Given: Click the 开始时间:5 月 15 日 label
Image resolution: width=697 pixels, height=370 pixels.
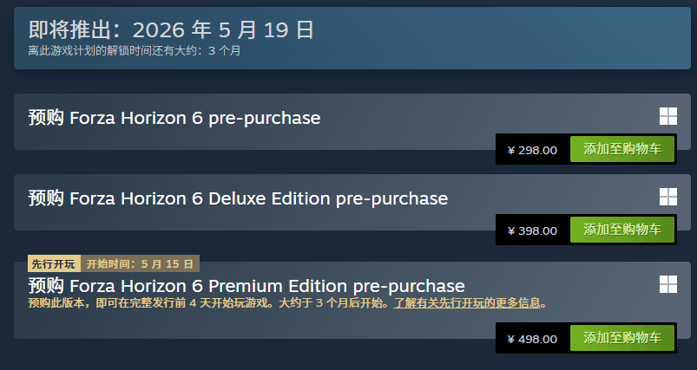Looking at the screenshot, I should point(141,263).
